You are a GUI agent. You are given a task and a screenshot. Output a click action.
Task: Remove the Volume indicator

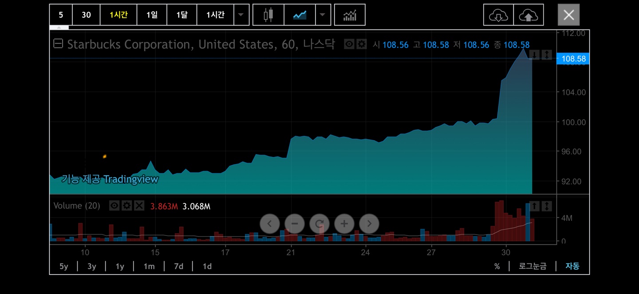[139, 206]
